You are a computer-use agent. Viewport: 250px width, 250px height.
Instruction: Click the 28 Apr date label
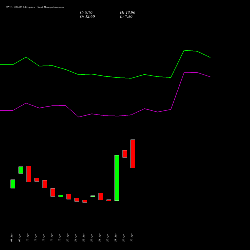116,238
